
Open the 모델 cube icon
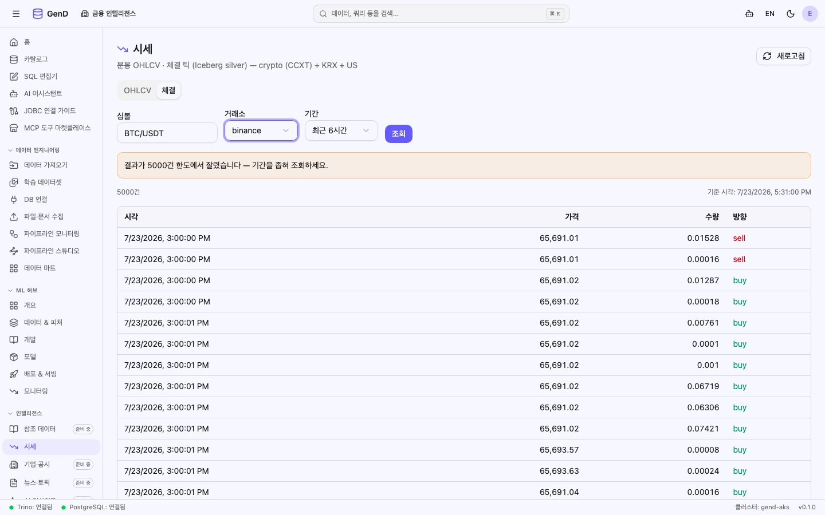(14, 357)
